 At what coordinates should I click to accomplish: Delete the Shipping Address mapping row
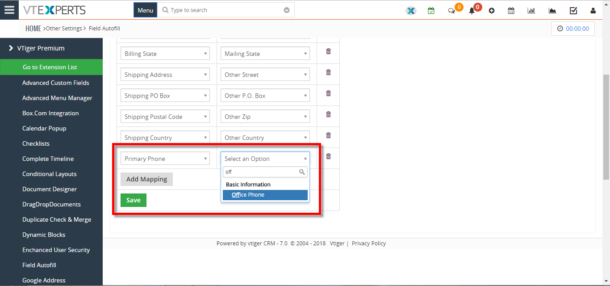click(x=328, y=72)
